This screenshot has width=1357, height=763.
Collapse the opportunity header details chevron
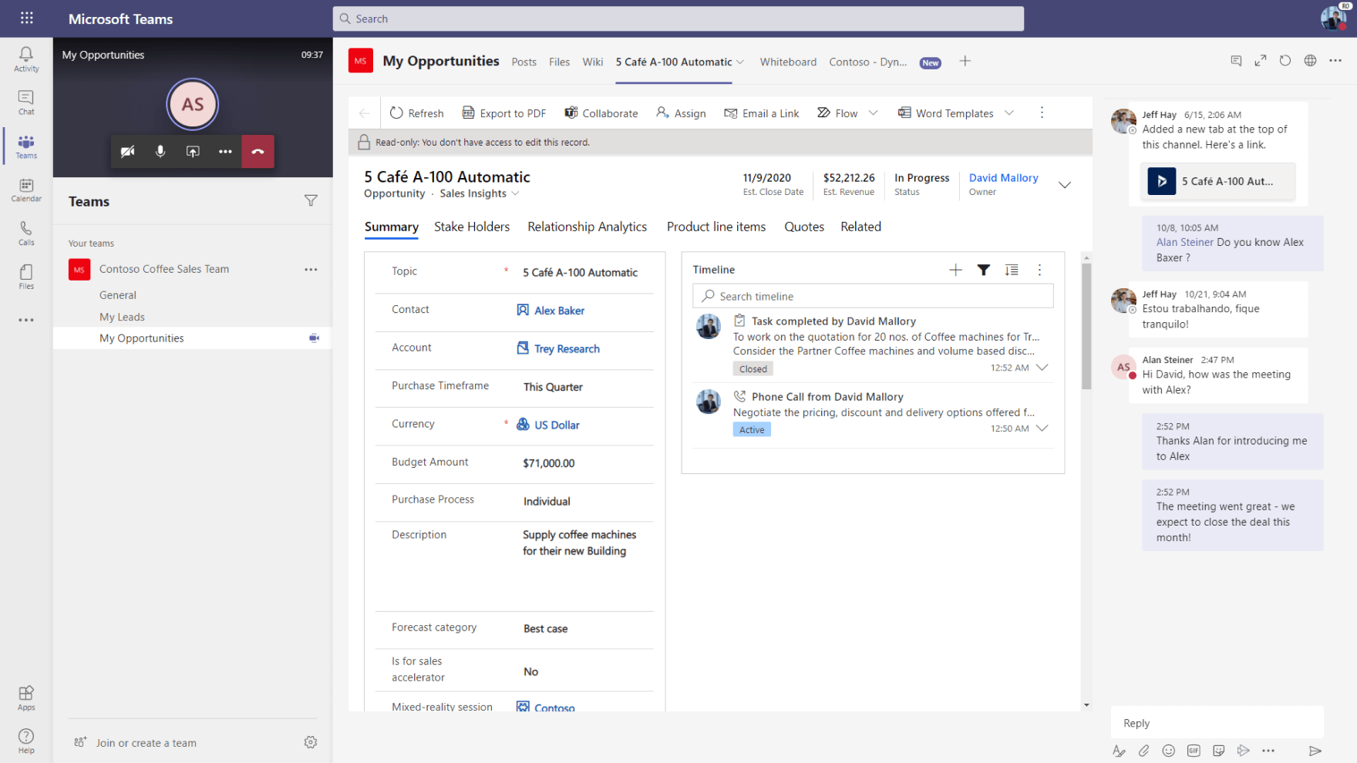(1065, 185)
